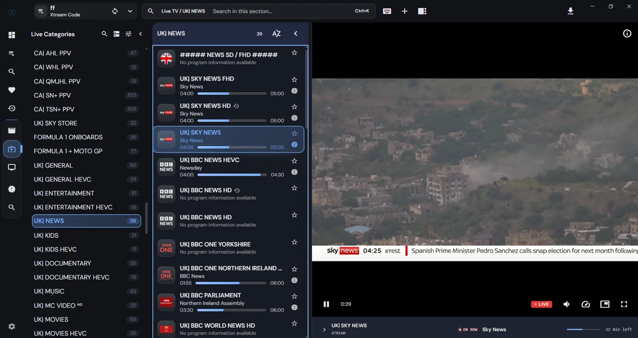Favorite the selected UK| SKY NEWS channel
Screen dimensions: 638x338
click(294, 133)
